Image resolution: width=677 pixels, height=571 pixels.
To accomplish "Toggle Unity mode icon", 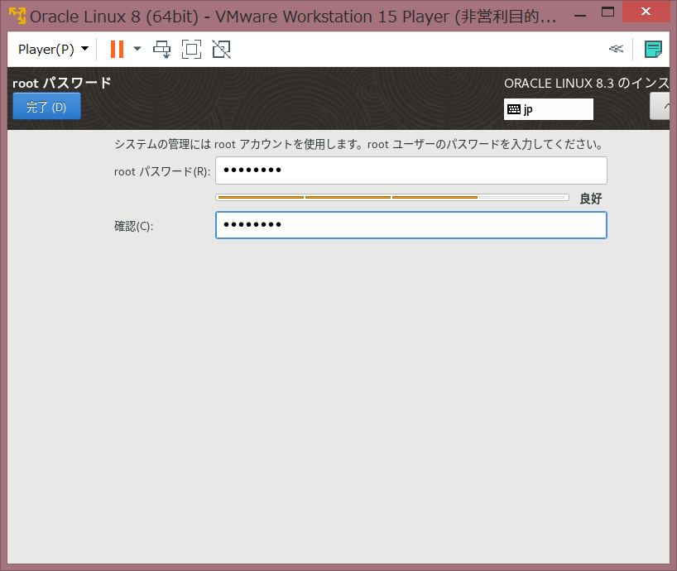I will tap(222, 49).
